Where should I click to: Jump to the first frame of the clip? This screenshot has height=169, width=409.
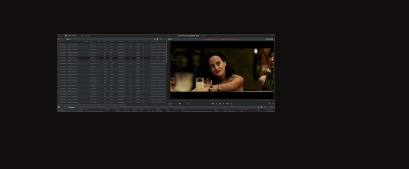coord(212,104)
